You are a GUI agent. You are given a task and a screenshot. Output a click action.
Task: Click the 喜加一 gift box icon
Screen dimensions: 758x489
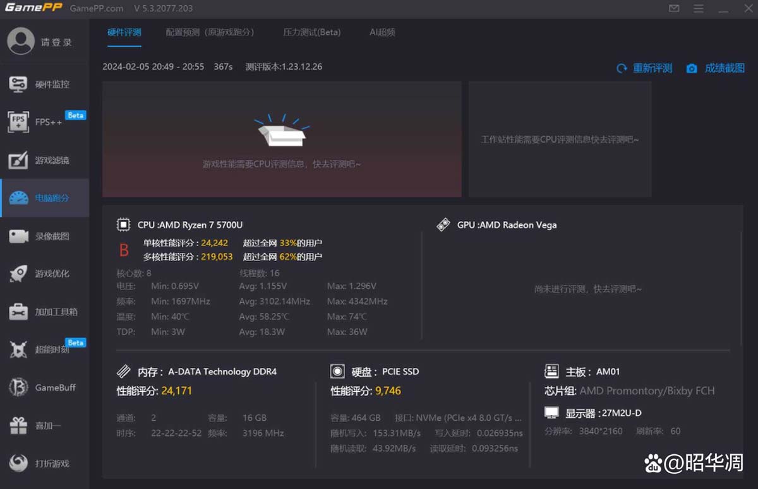[x=18, y=426]
